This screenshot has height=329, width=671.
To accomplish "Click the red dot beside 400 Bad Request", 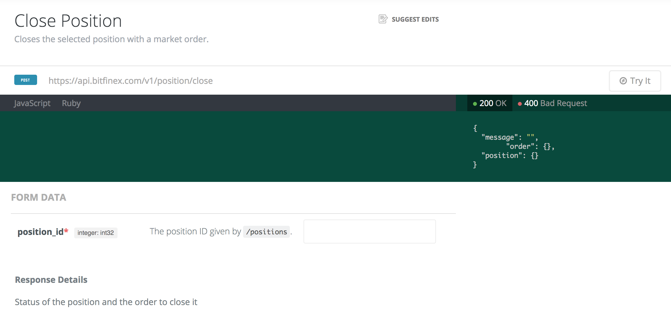I will coord(520,104).
